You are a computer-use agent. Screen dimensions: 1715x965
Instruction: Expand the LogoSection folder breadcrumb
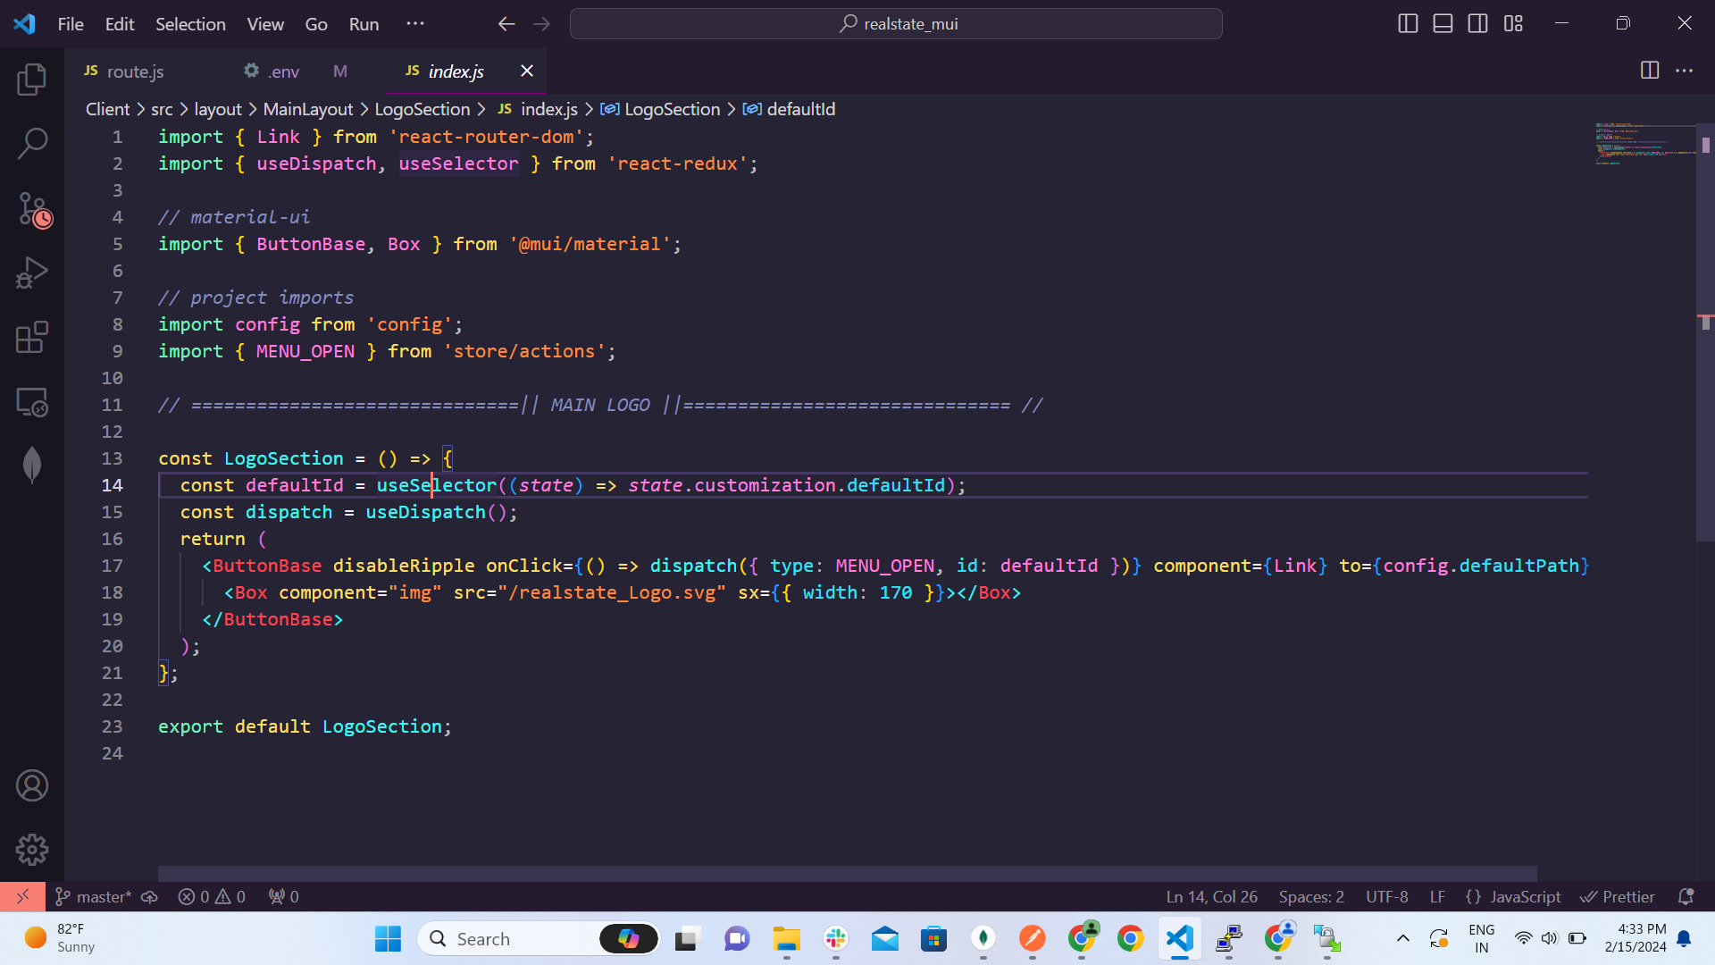(422, 109)
